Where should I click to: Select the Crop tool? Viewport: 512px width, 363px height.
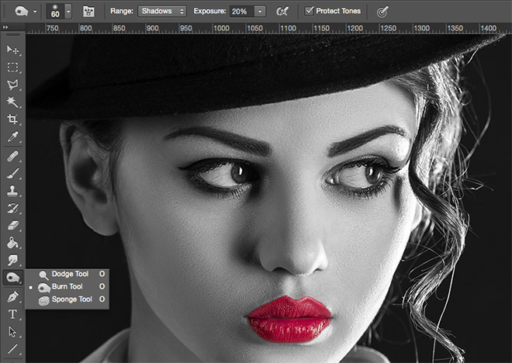(12, 119)
